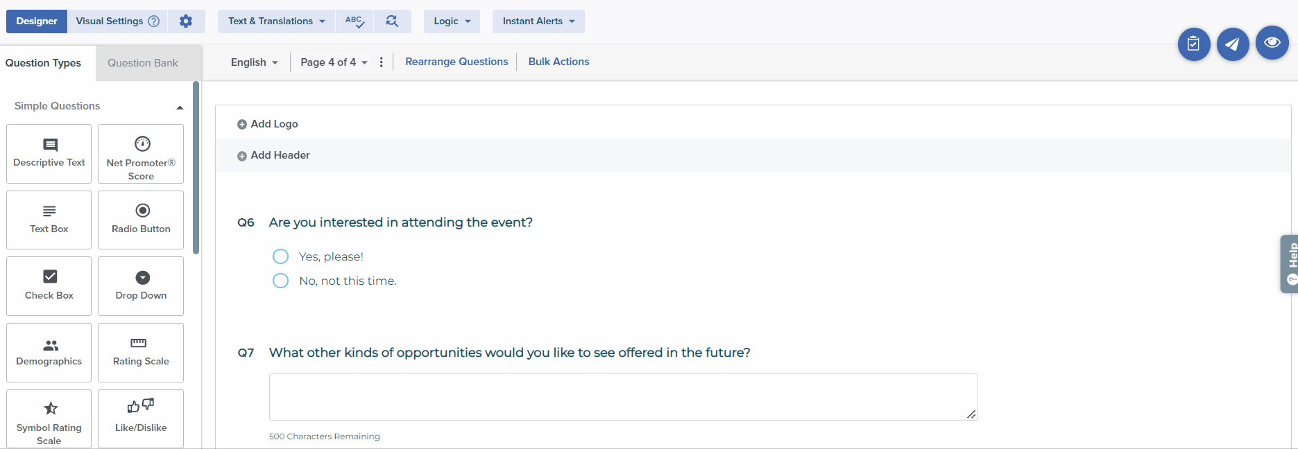Select the 'Yes, please!' radio option
This screenshot has width=1298, height=449.
(x=280, y=257)
